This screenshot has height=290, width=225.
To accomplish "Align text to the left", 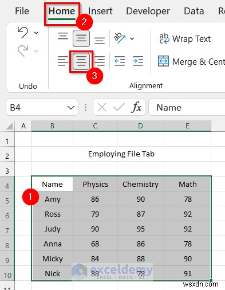I will 63,61.
